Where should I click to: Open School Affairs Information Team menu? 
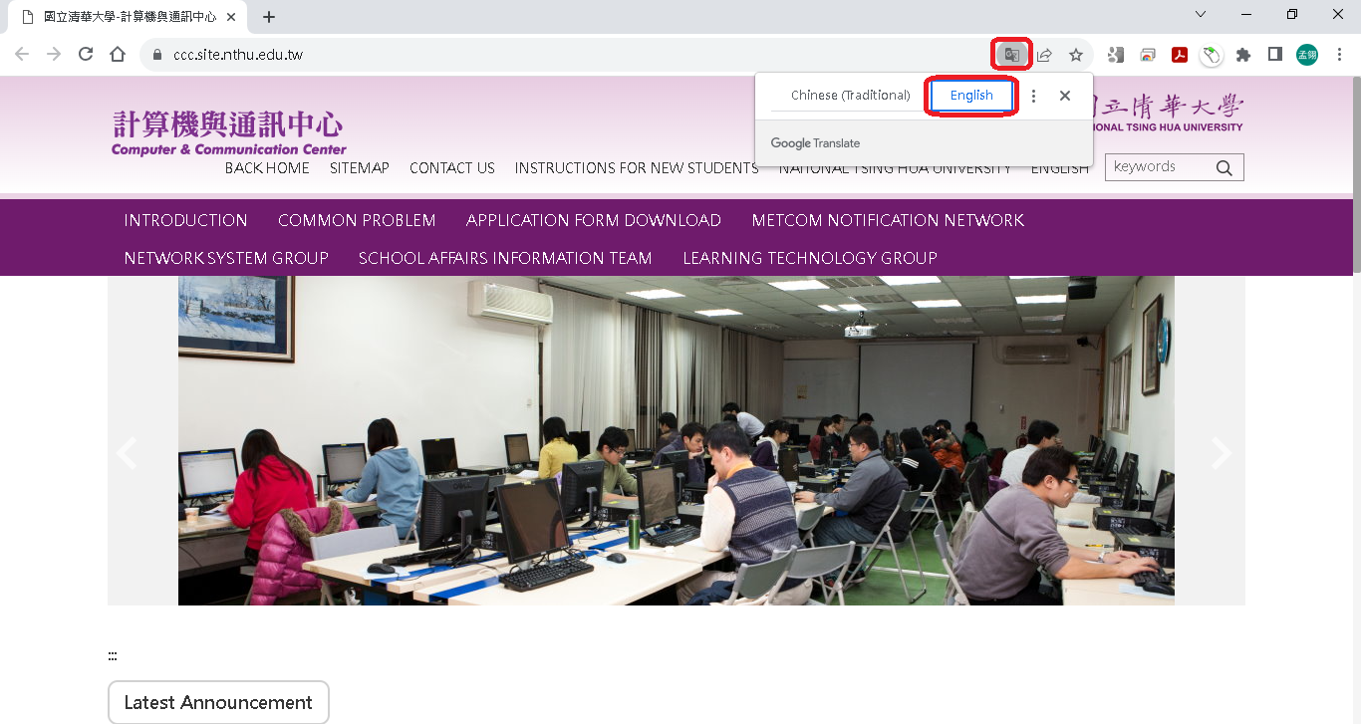[505, 258]
